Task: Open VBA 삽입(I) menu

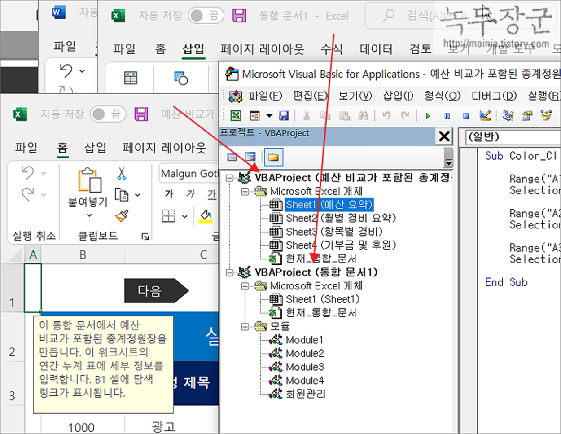Action: [x=398, y=96]
